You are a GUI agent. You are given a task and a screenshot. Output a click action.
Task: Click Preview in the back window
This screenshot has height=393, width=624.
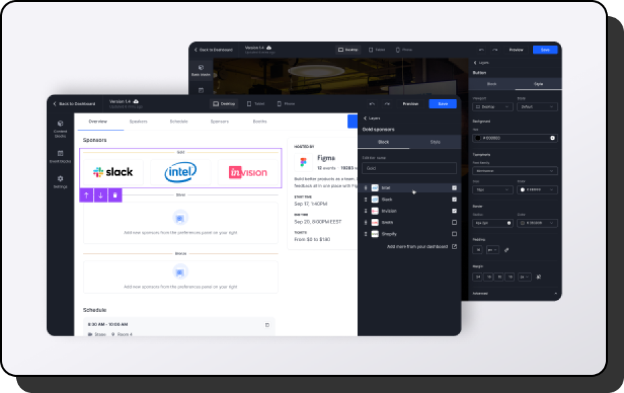[x=516, y=50]
